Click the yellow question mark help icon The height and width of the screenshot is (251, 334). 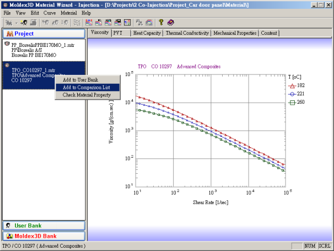161,22
